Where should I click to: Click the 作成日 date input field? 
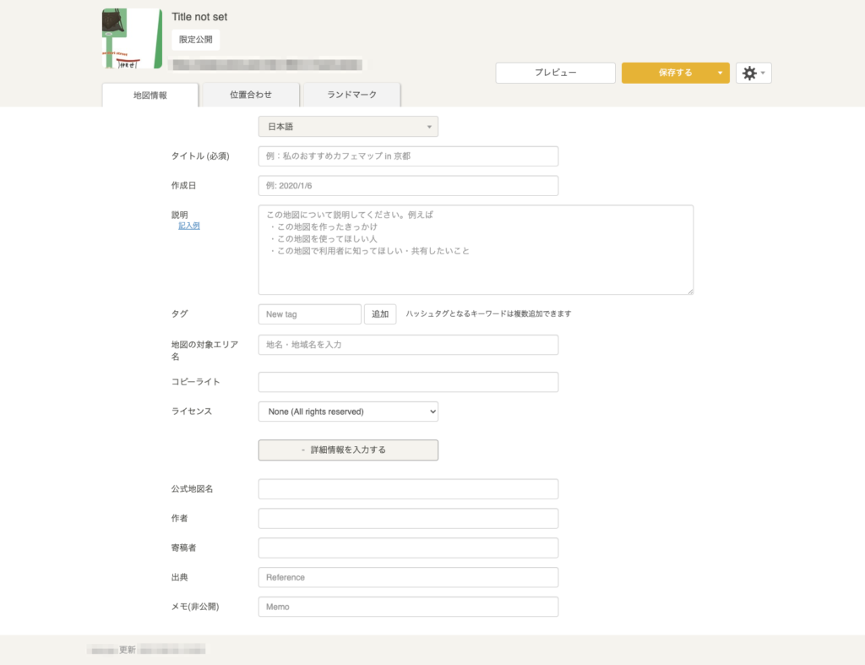point(408,186)
